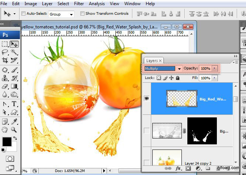Hide the Big_Red_Water layer with eye icon
This screenshot has height=175, width=246.
click(146, 99)
